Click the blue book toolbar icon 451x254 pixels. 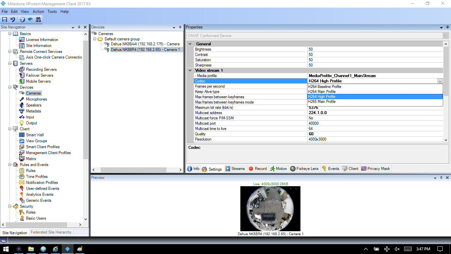[30, 20]
